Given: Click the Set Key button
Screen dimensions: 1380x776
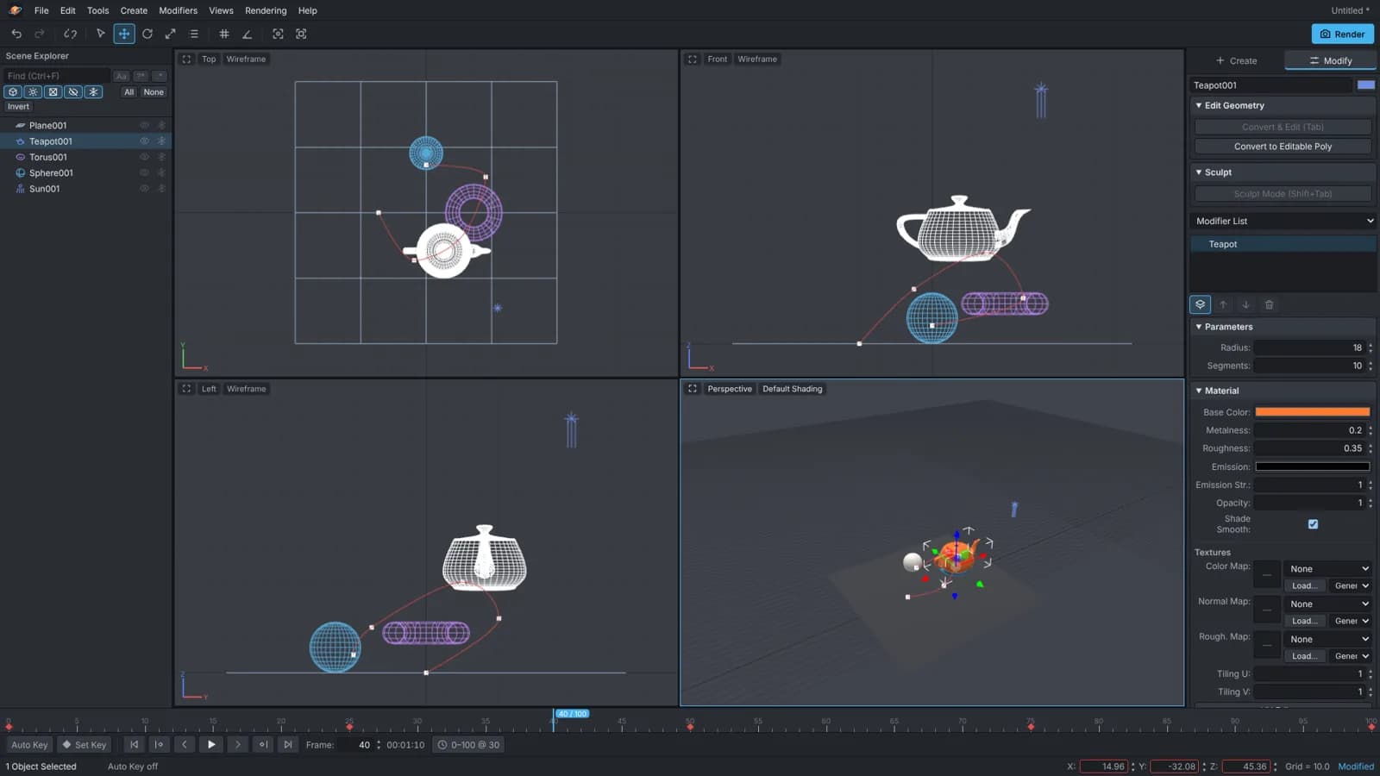Looking at the screenshot, I should tap(84, 745).
